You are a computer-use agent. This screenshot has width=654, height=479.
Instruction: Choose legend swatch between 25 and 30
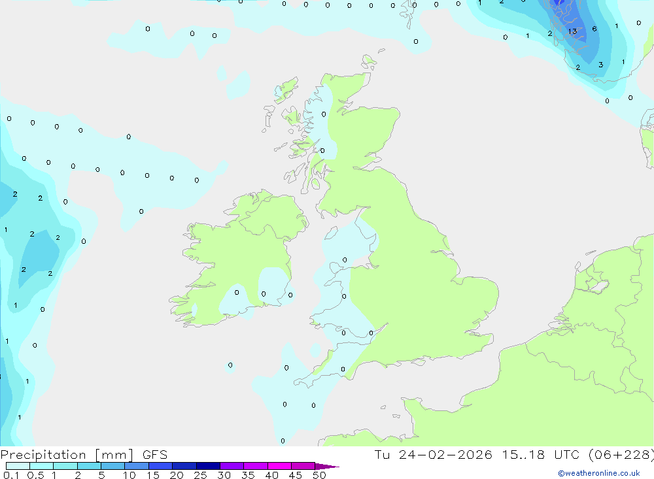[x=208, y=466]
